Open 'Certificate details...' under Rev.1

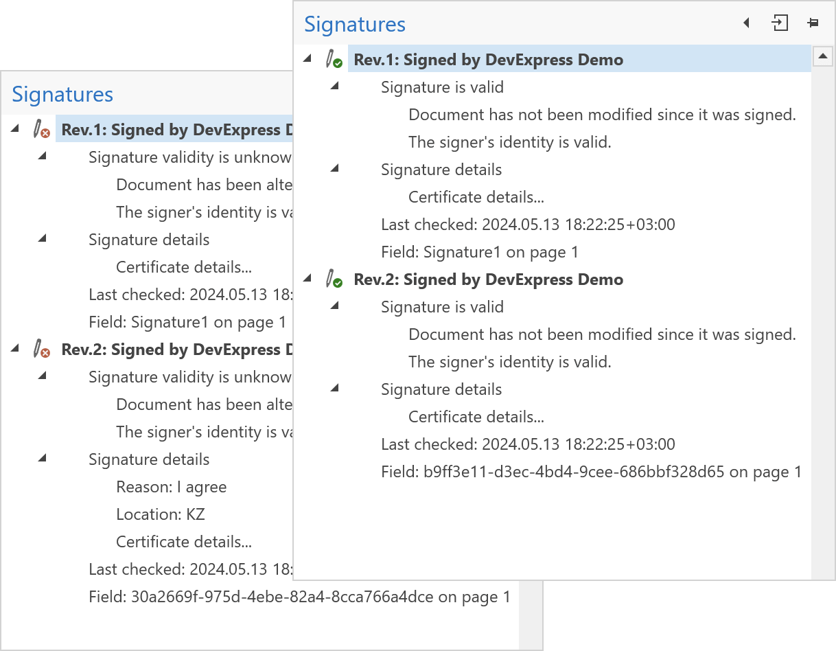coord(476,196)
